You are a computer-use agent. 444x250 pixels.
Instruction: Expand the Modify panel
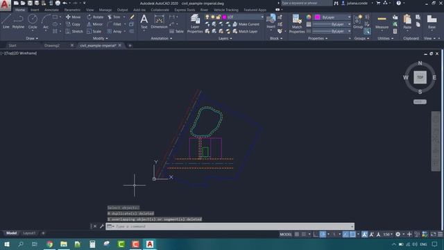pos(100,38)
